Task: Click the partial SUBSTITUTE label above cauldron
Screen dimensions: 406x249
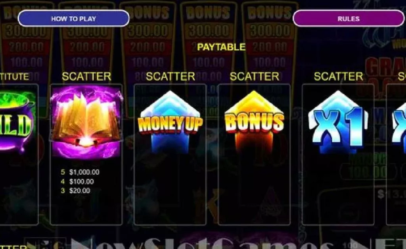Action: click(x=15, y=77)
